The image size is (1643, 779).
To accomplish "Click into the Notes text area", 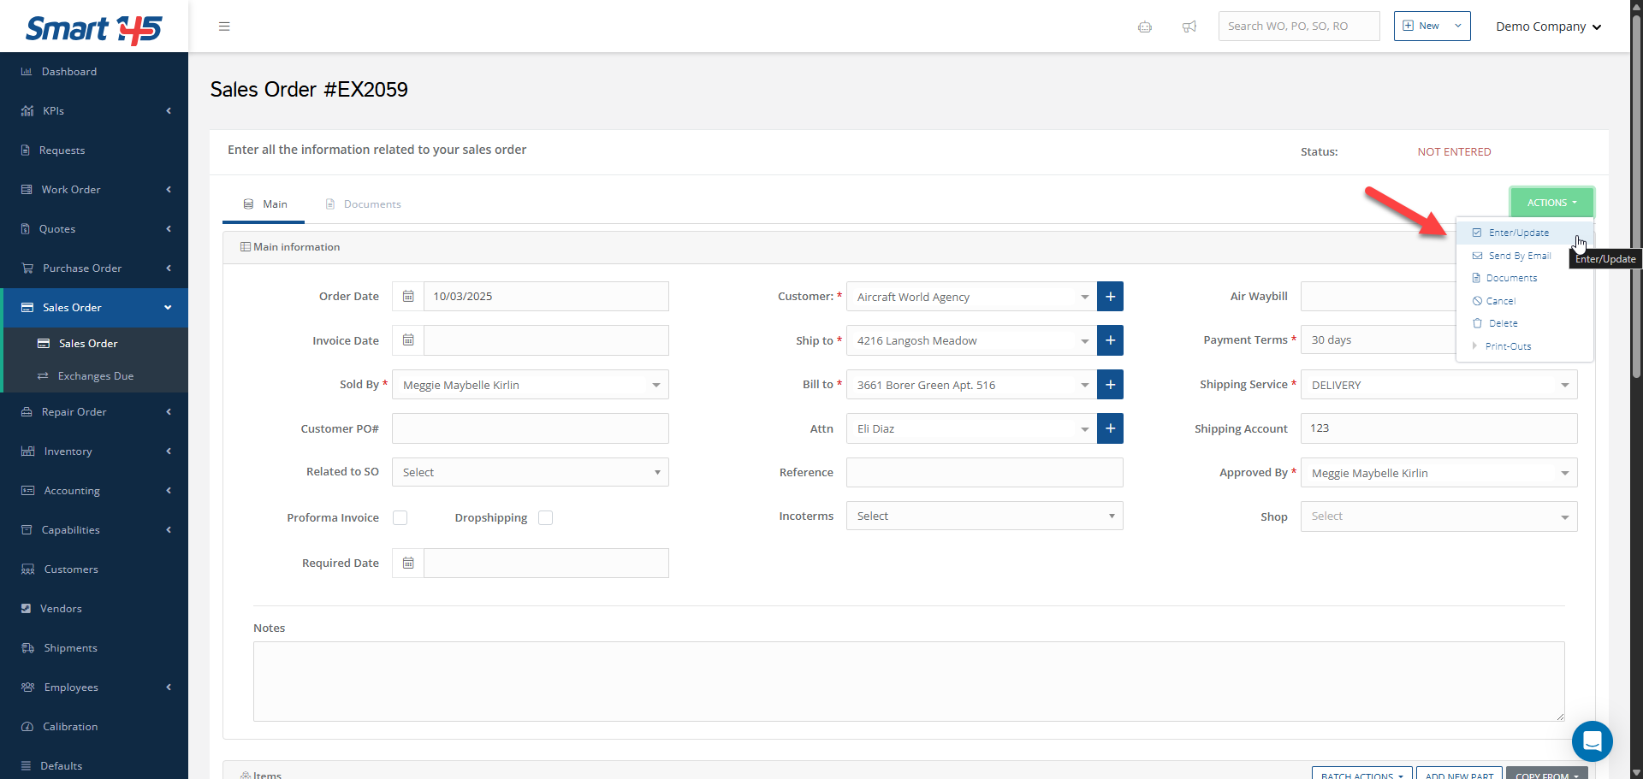I will (908, 681).
